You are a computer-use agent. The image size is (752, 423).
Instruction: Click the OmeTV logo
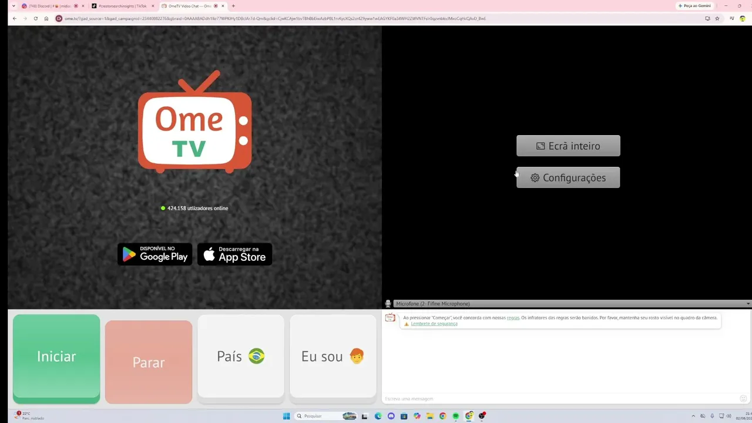click(194, 122)
